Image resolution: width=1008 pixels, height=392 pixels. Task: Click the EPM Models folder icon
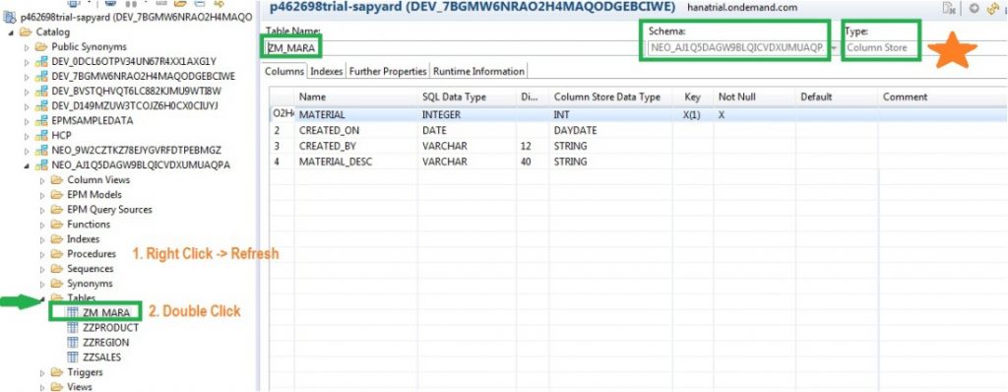[57, 194]
